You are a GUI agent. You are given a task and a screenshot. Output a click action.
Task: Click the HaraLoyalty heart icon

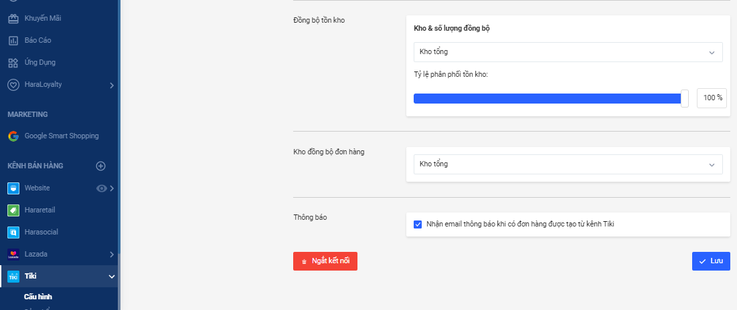(13, 85)
